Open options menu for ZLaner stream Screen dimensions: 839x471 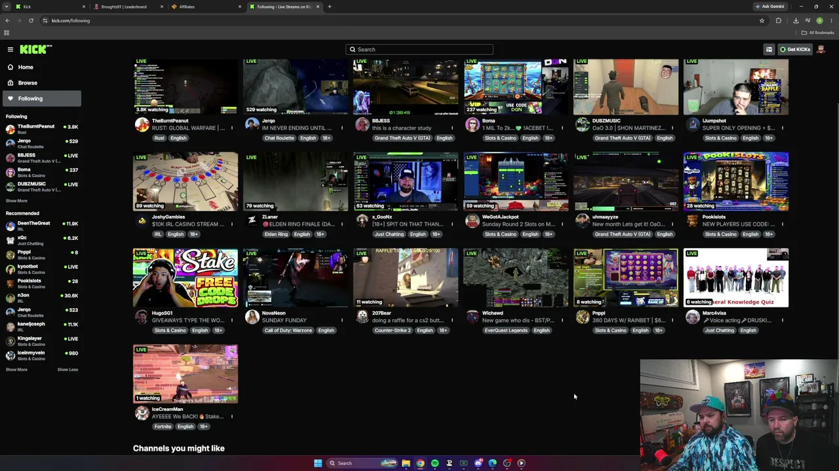(341, 224)
